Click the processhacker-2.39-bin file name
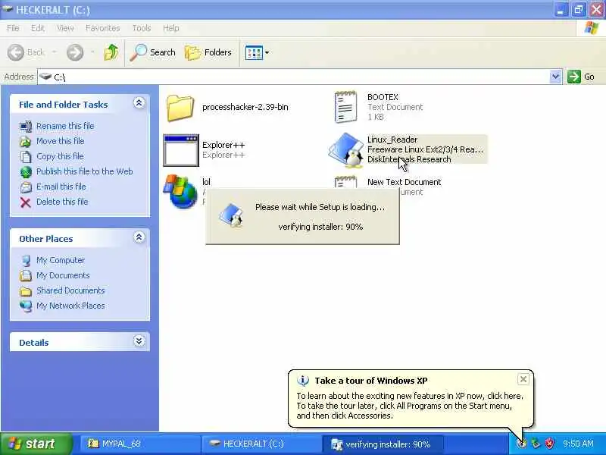Viewport: 606px width, 455px height. 245,107
